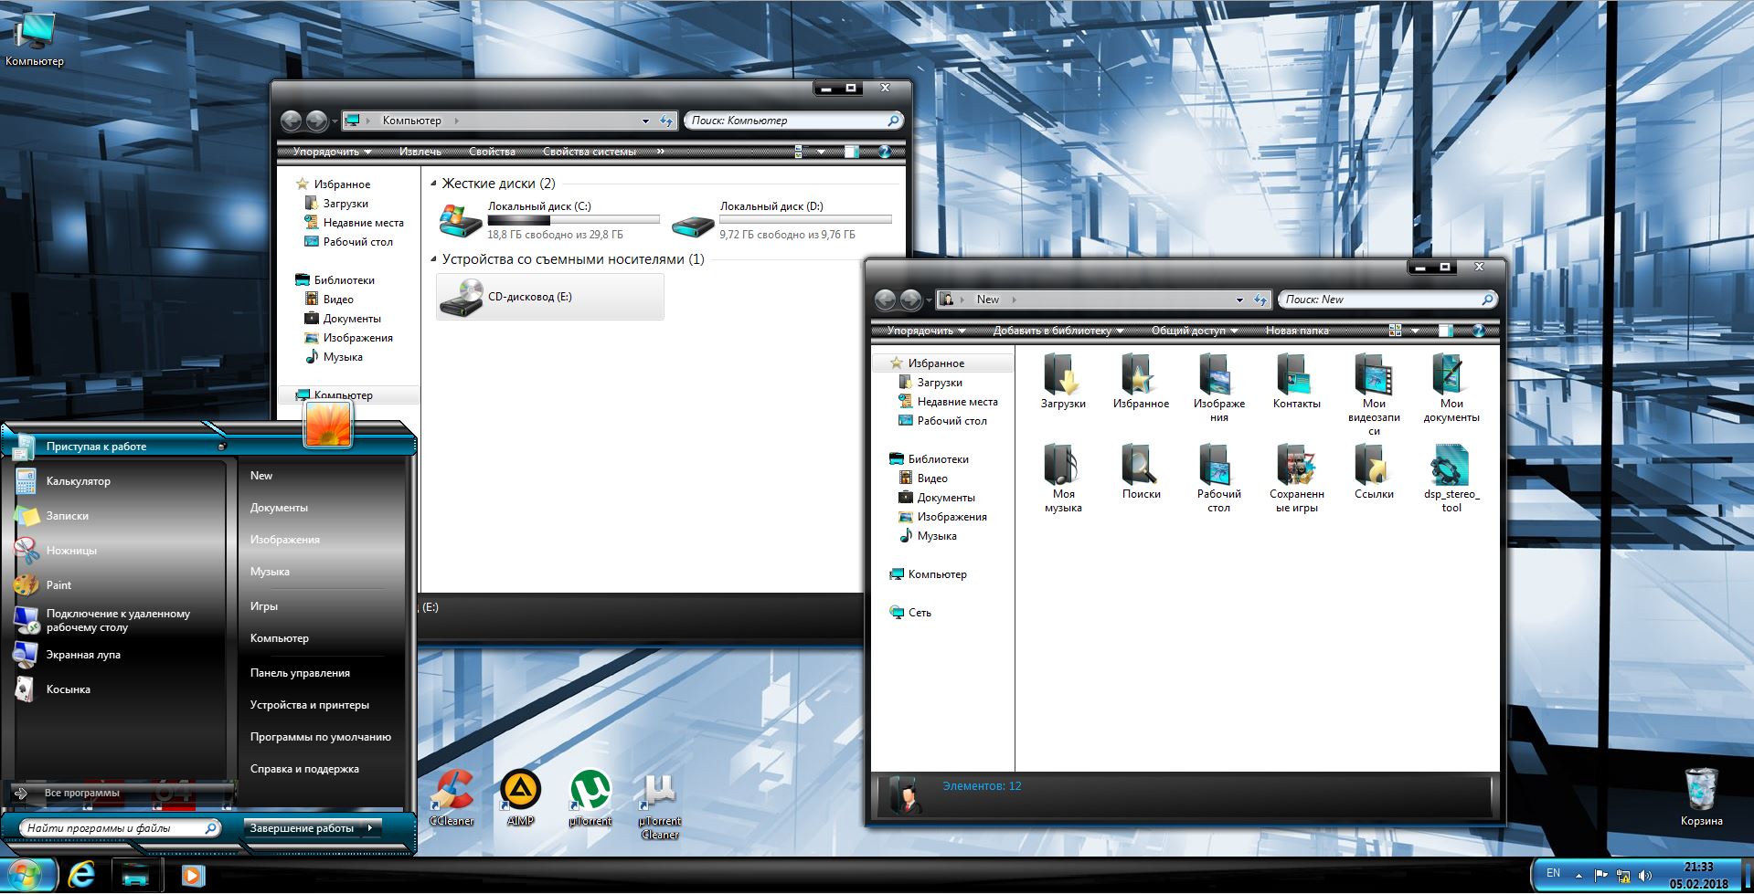Open help in the Компьютер window toolbar
The height and width of the screenshot is (894, 1754).
click(x=884, y=152)
